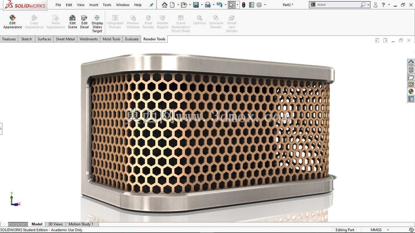
Task: Click the grayed Paste Appearance tool
Action: 56,22
